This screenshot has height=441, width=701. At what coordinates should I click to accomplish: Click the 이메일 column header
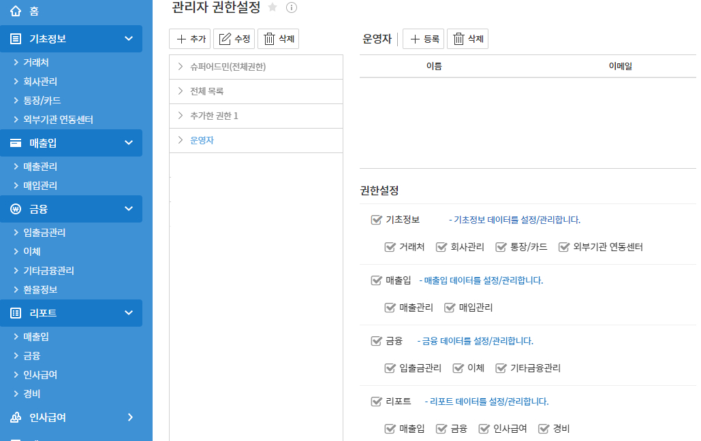click(620, 66)
